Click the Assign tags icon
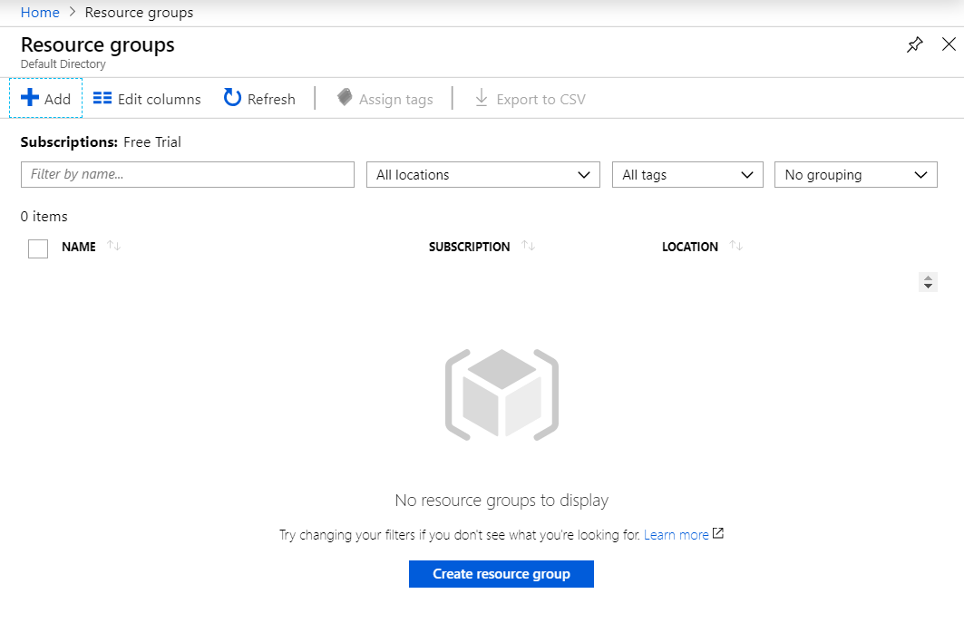 tap(345, 98)
